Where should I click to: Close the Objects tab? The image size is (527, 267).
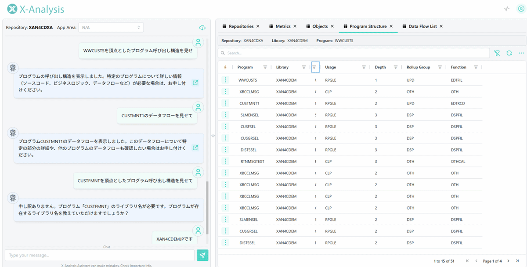332,26
